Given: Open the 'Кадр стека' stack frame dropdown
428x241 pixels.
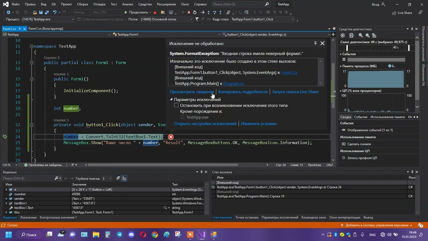Looking at the screenshot, I should pos(262,19).
